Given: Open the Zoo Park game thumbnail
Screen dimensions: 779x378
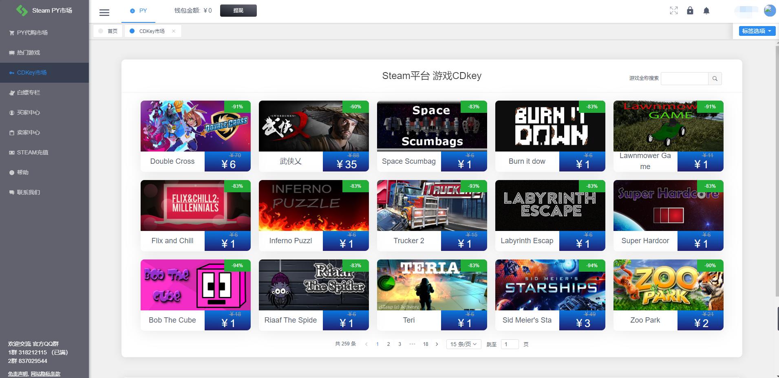Looking at the screenshot, I should pos(667,285).
